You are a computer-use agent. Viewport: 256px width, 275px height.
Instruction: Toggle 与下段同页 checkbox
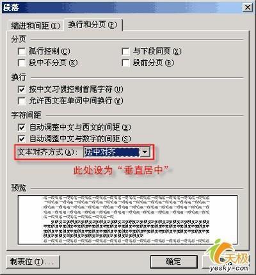pyautogui.click(x=125, y=51)
